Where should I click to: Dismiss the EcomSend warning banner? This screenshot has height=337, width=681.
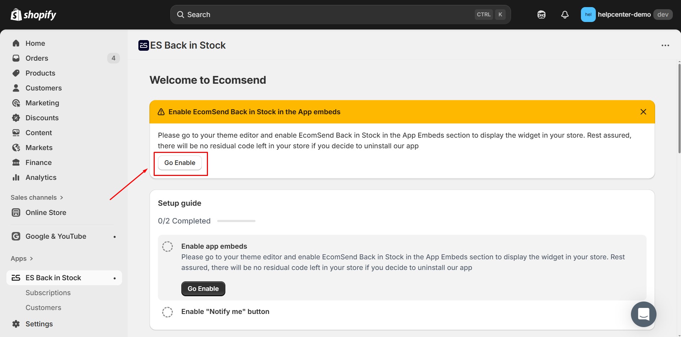(643, 111)
